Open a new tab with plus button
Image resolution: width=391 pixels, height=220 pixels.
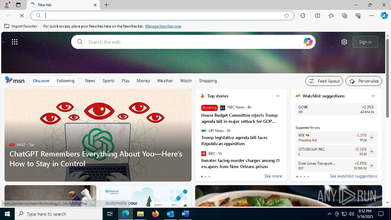[x=107, y=5]
